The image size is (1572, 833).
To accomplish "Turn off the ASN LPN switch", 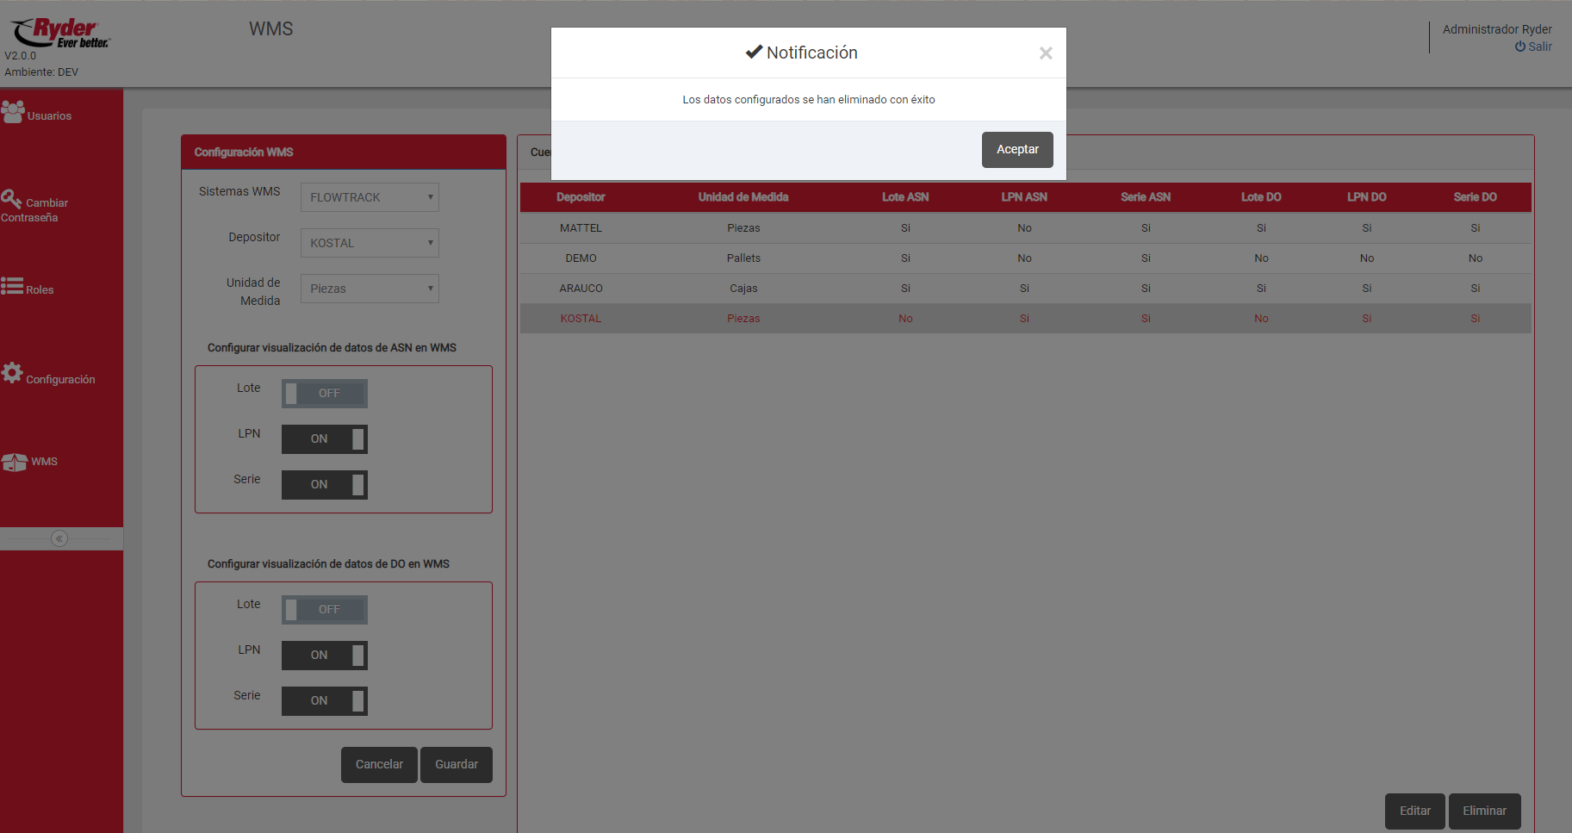I will point(325,439).
